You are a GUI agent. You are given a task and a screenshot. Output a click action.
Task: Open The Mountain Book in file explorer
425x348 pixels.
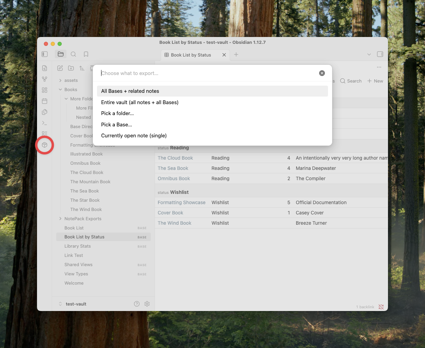[x=90, y=182]
